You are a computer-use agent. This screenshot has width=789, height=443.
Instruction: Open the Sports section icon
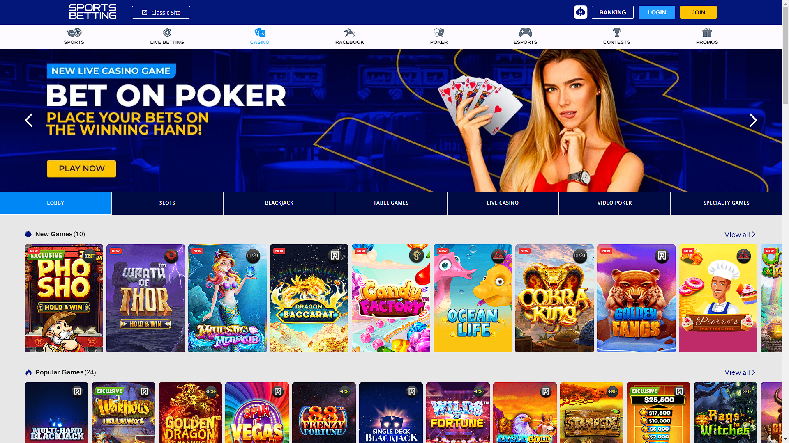tap(74, 32)
